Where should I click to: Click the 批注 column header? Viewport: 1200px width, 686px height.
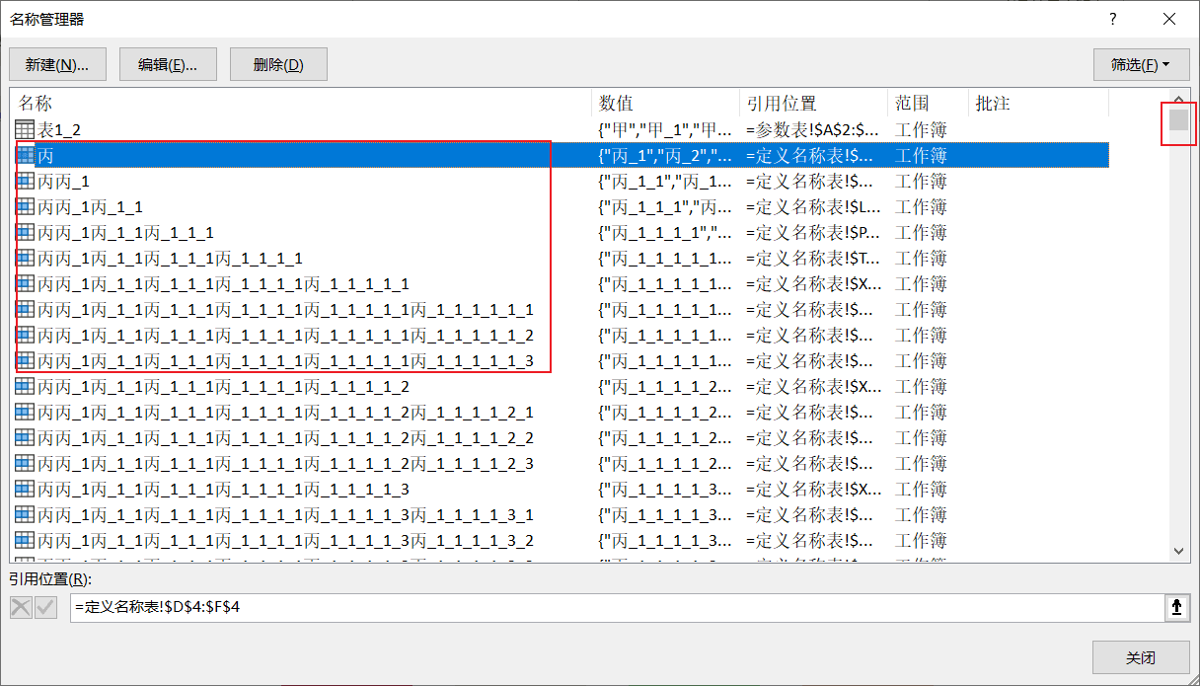coord(1039,104)
